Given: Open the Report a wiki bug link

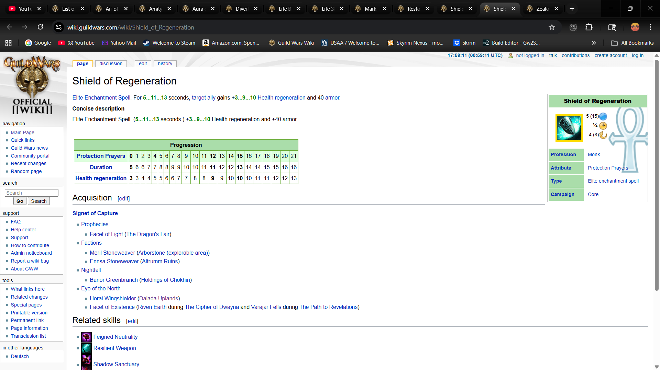Looking at the screenshot, I should point(30,261).
